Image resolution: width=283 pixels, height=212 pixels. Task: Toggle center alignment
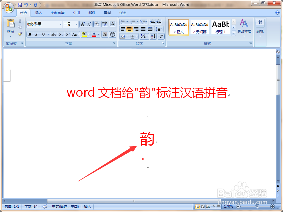pos(129,29)
